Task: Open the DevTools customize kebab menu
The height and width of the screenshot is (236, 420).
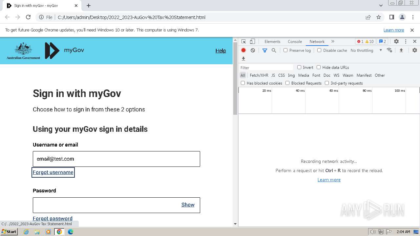Action: 406,42
